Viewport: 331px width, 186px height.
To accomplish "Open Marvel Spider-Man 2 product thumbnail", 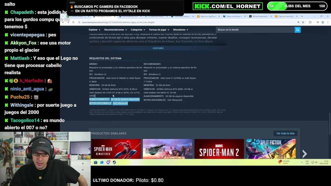I will pyautogui.click(x=219, y=149).
